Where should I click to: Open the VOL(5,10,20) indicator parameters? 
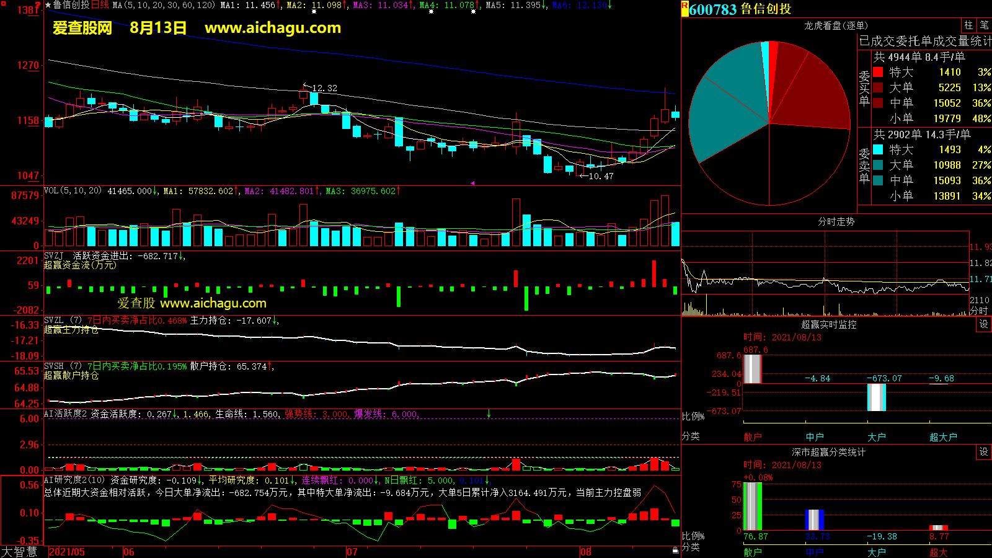[x=73, y=191]
